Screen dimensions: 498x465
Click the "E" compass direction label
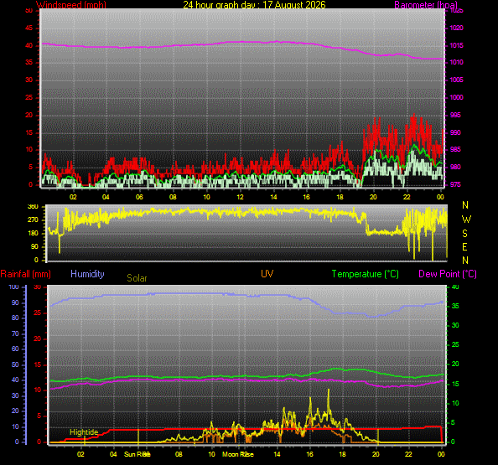(464, 247)
